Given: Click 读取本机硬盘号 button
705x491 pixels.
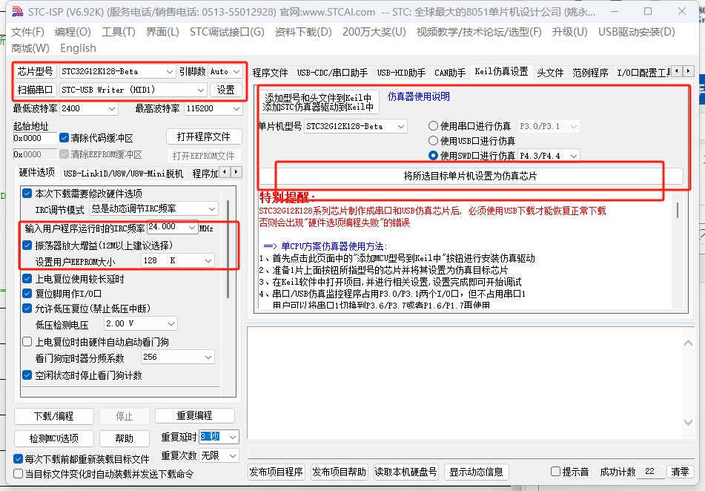Looking at the screenshot, I should 406,472.
